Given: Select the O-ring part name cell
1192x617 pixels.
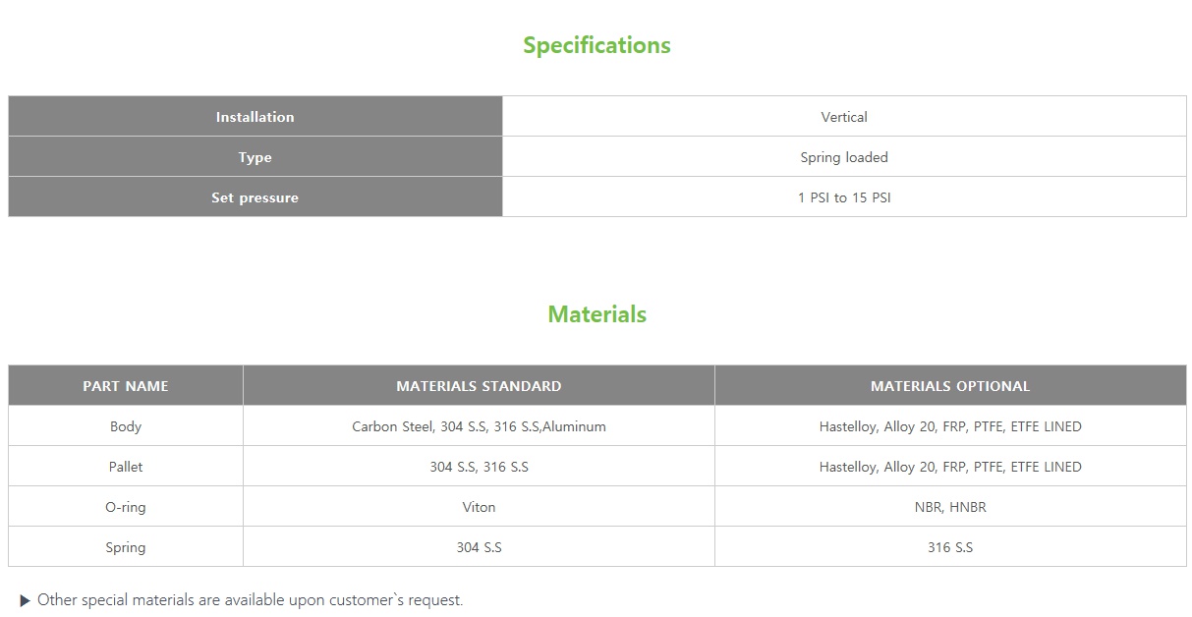Looking at the screenshot, I should 126,507.
